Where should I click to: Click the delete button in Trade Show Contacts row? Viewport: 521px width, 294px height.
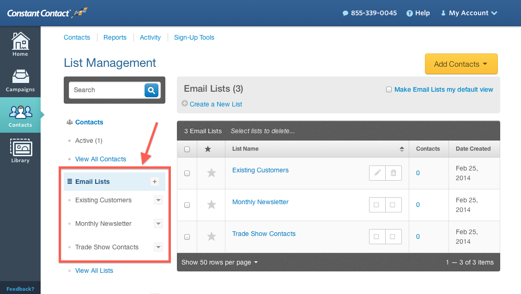394,236
